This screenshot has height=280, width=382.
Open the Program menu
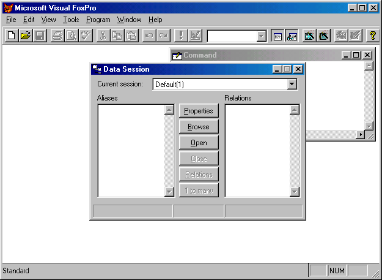point(98,20)
